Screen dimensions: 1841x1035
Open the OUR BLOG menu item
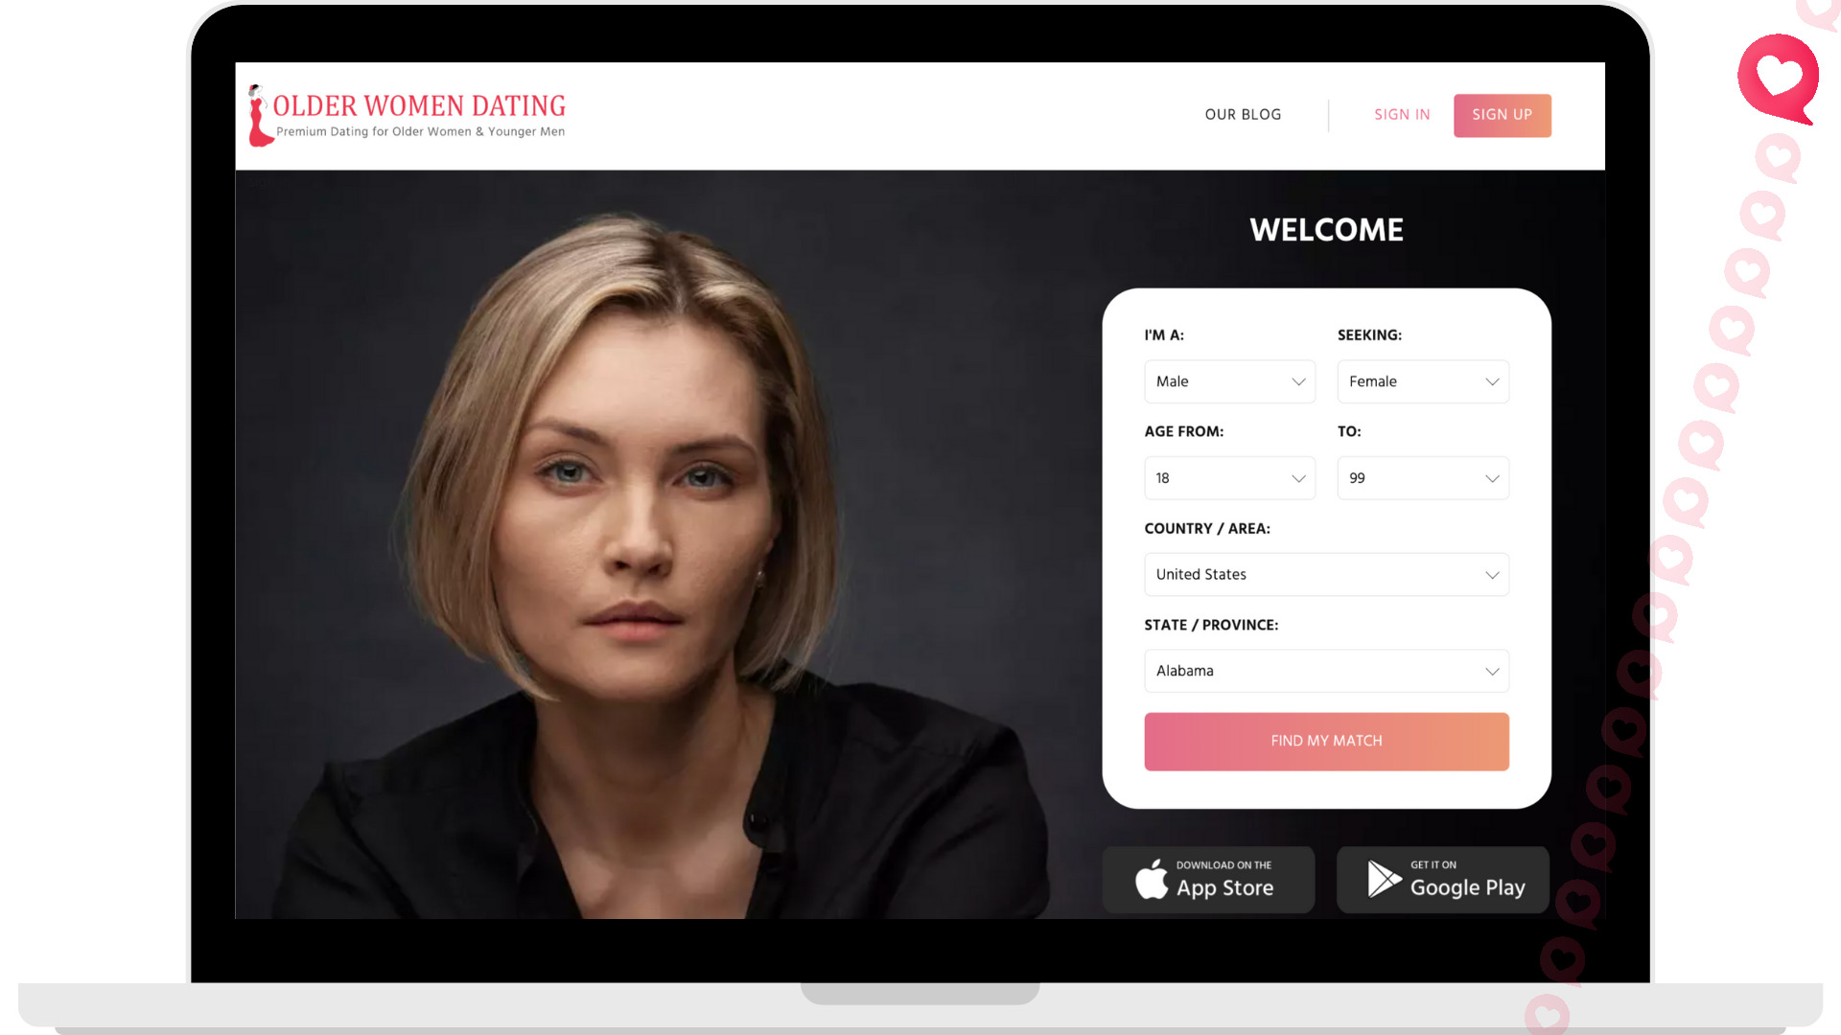coord(1243,114)
